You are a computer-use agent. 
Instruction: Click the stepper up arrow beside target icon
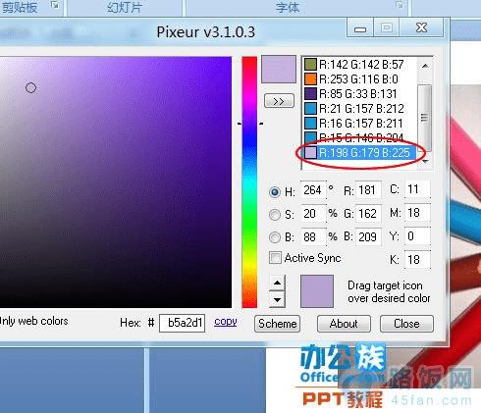click(x=277, y=283)
